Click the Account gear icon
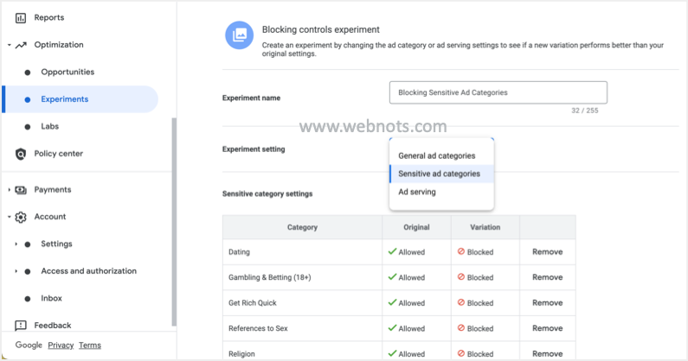 21,218
